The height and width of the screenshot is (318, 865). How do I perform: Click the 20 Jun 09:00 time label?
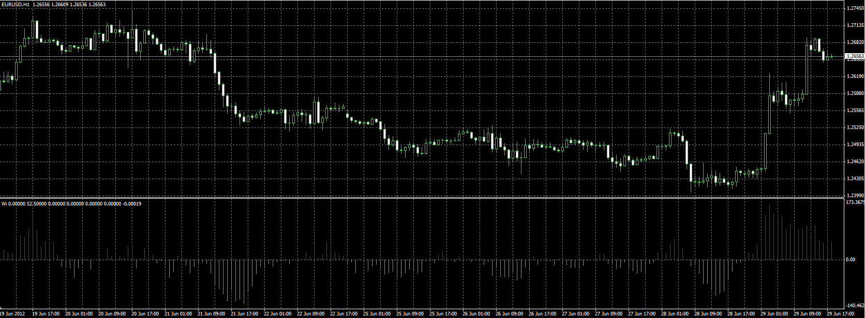[112, 314]
